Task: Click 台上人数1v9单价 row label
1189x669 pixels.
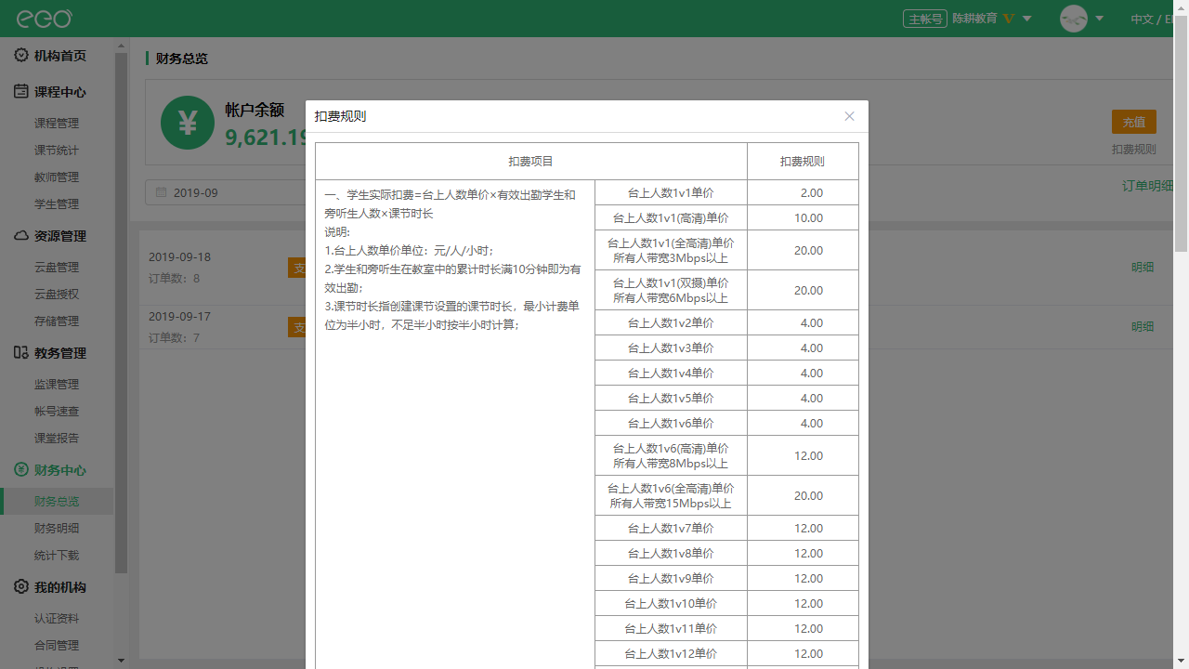Action: (671, 578)
